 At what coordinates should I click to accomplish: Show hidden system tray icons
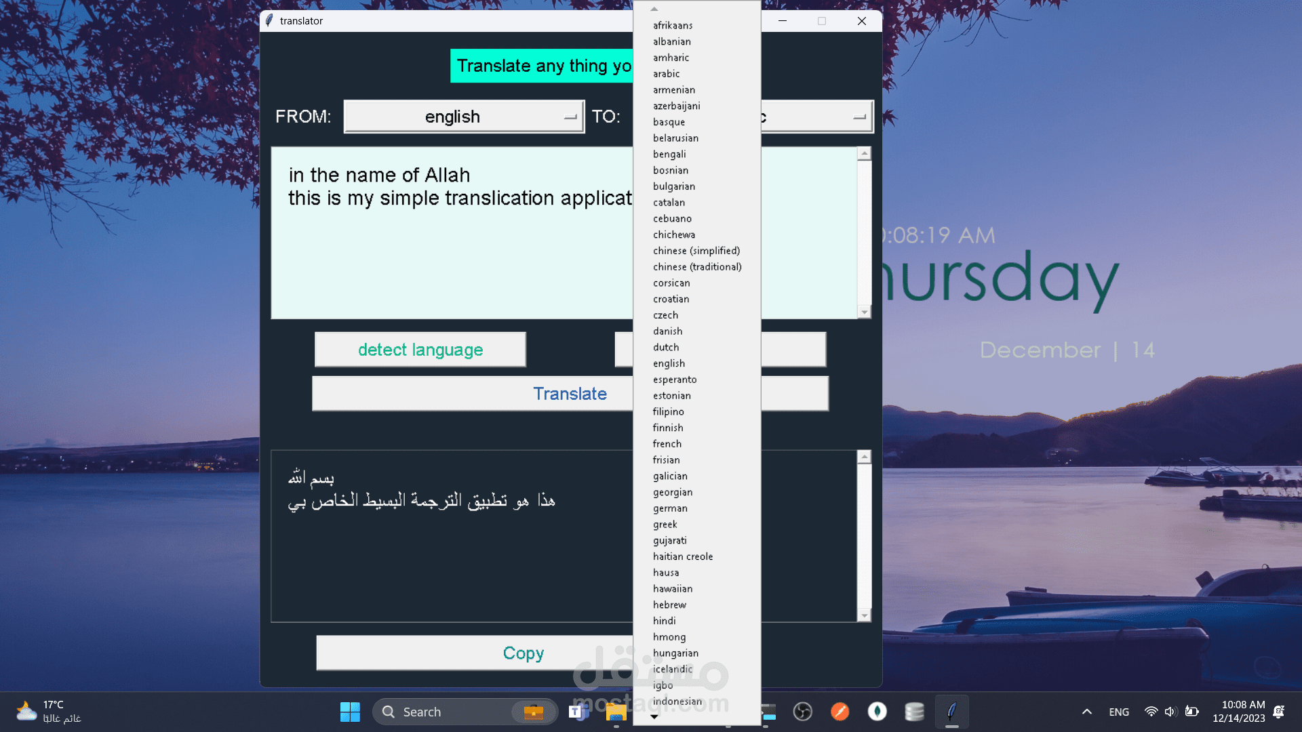click(x=1086, y=712)
